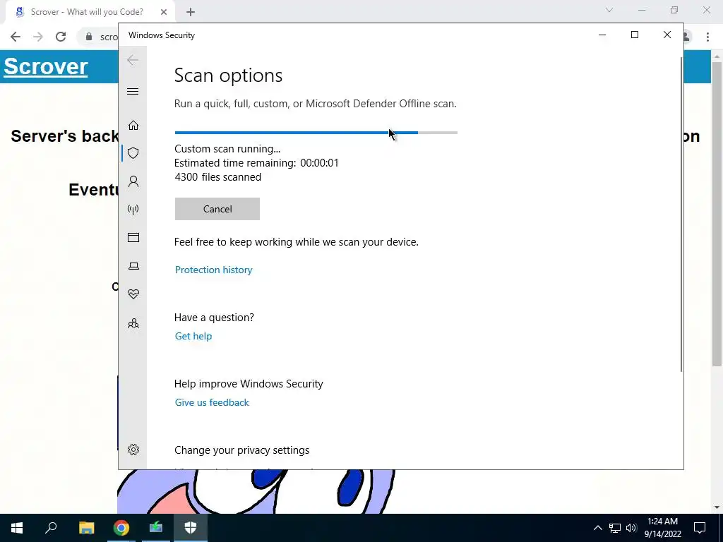Open Device performance & health heart icon
This screenshot has width=723, height=542.
pyautogui.click(x=133, y=294)
